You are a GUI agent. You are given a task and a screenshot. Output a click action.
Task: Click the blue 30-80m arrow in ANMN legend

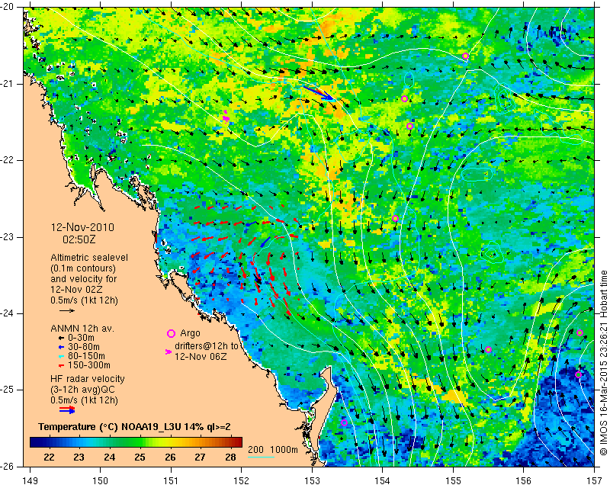(61, 347)
